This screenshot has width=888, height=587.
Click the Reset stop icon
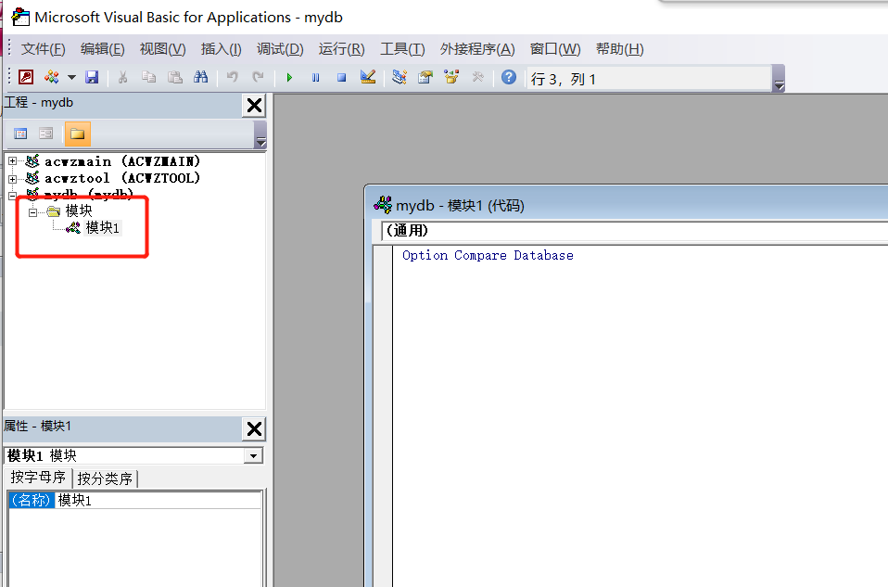[341, 78]
